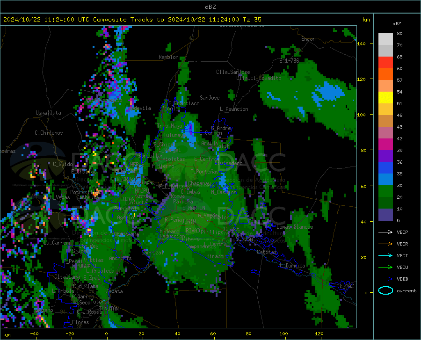Select the yellow 54–51 dBZ swatch

tap(385, 98)
